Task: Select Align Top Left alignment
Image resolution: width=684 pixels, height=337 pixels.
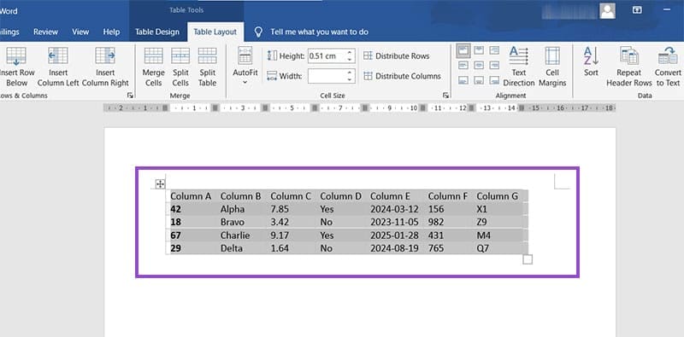Action: point(463,50)
